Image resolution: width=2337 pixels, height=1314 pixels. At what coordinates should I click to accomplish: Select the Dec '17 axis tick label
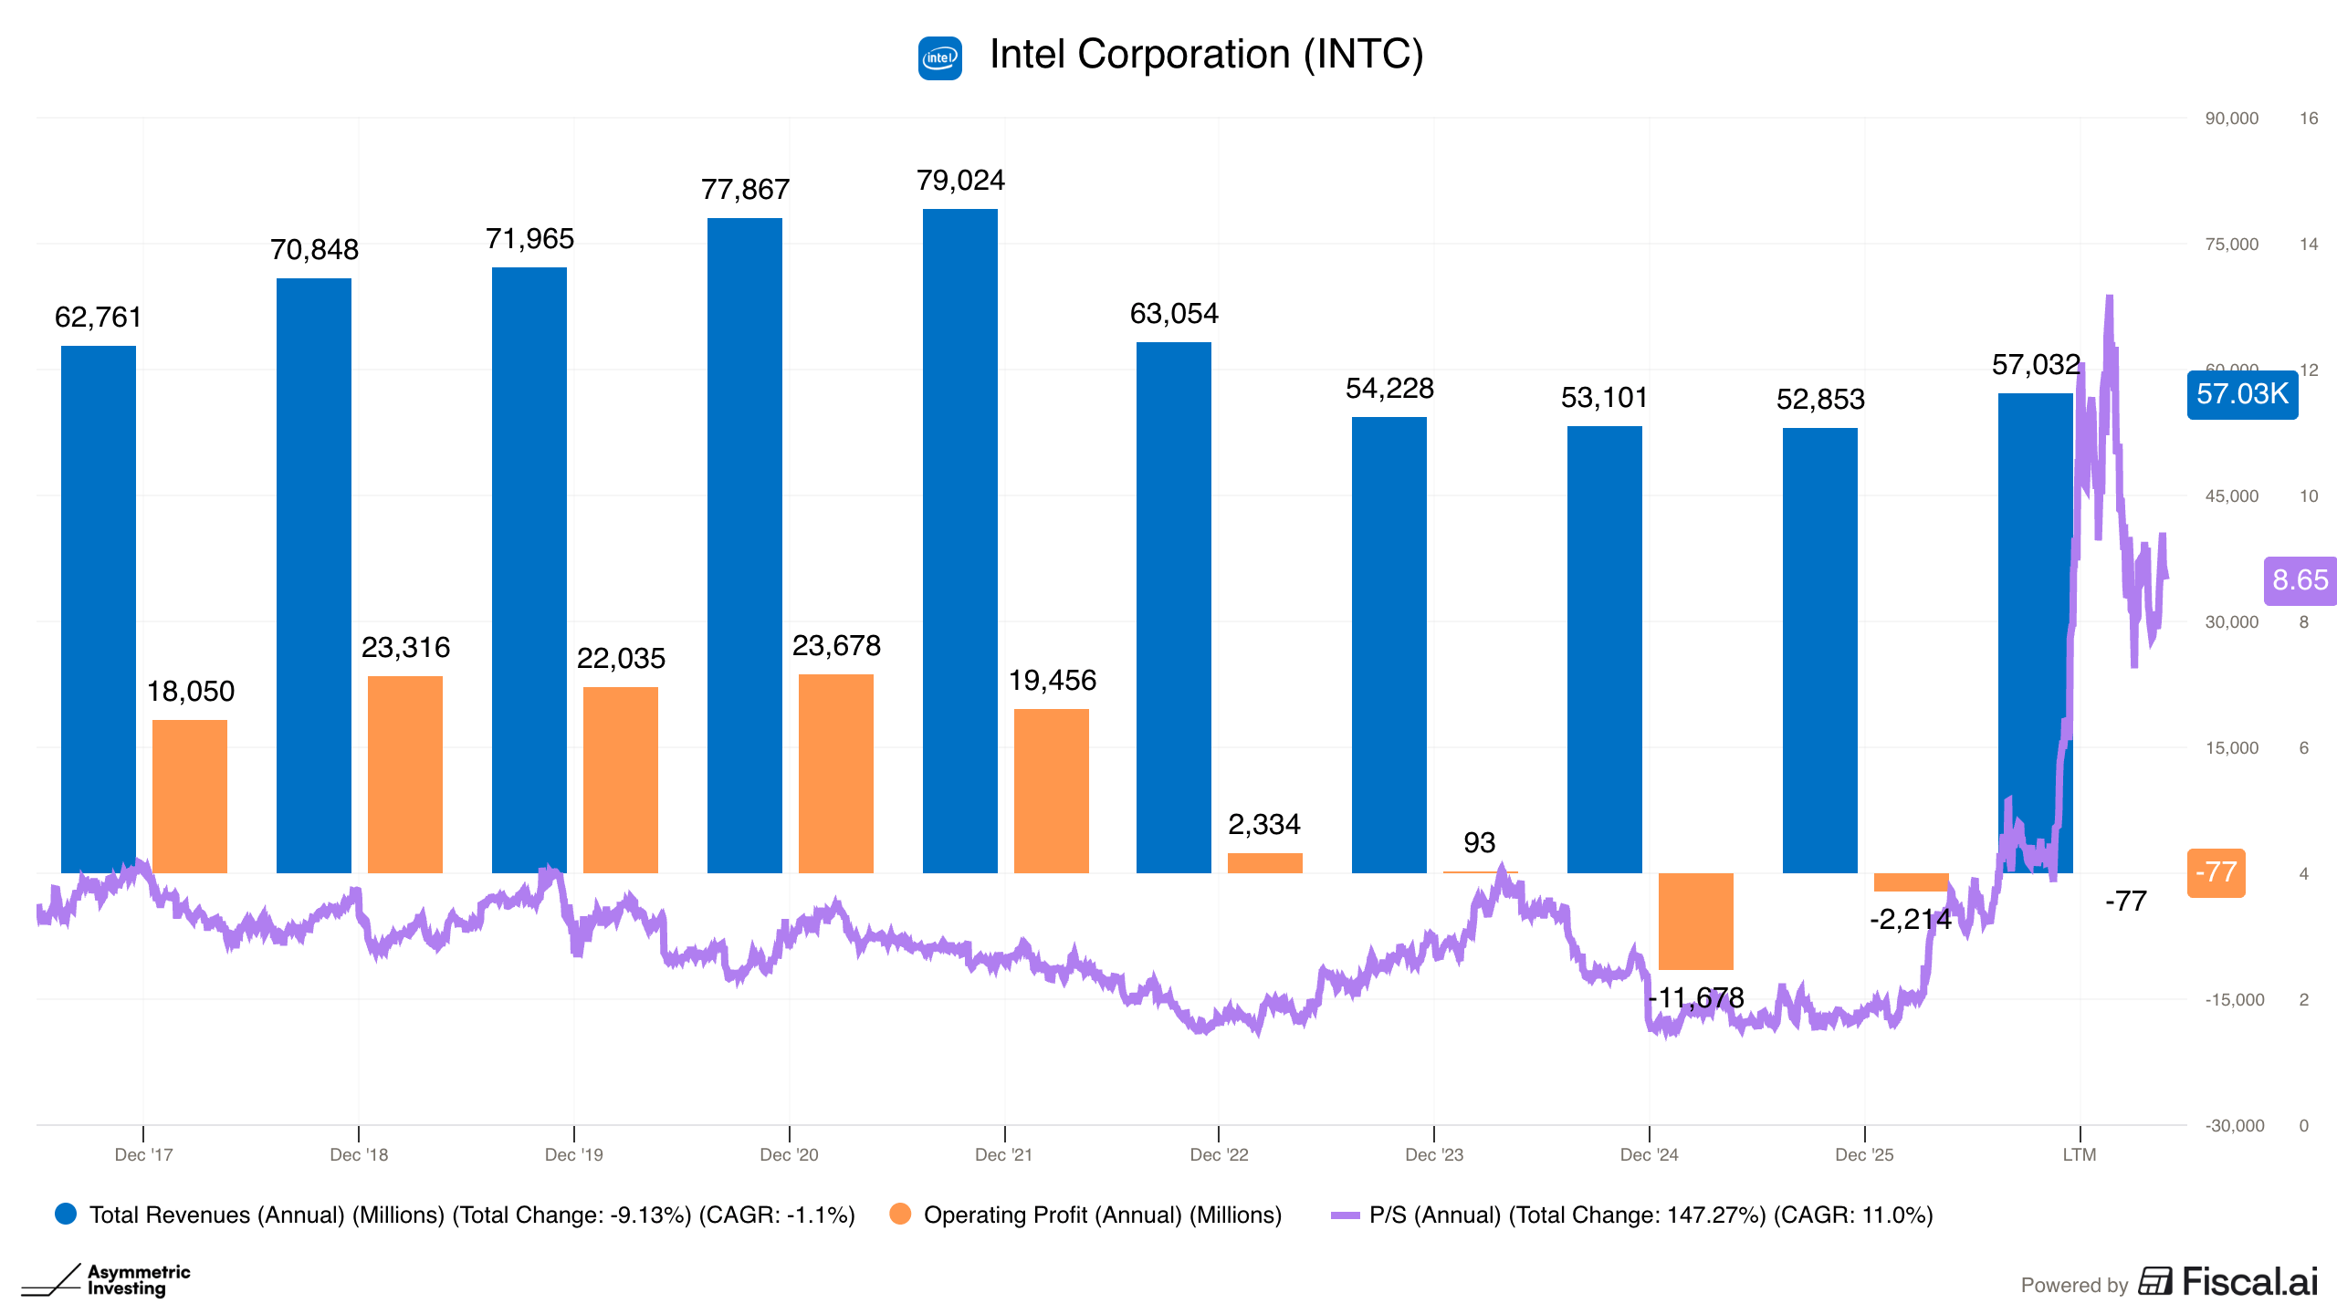pyautogui.click(x=143, y=1154)
